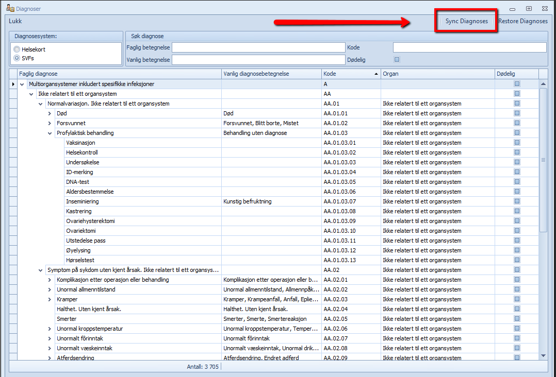Click the Restore Diagnoses button
556x377 pixels.
tap(522, 21)
